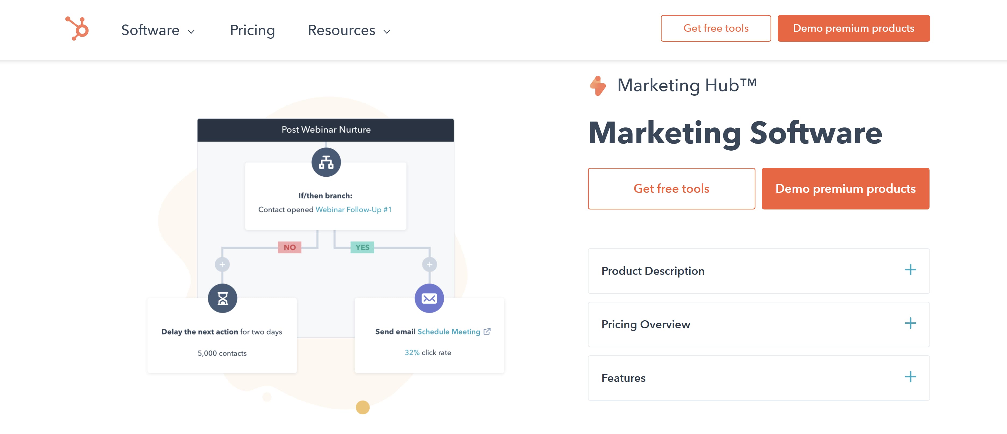Click the Marketing Hub lightning icon
The image size is (1007, 434).
pyautogui.click(x=597, y=86)
